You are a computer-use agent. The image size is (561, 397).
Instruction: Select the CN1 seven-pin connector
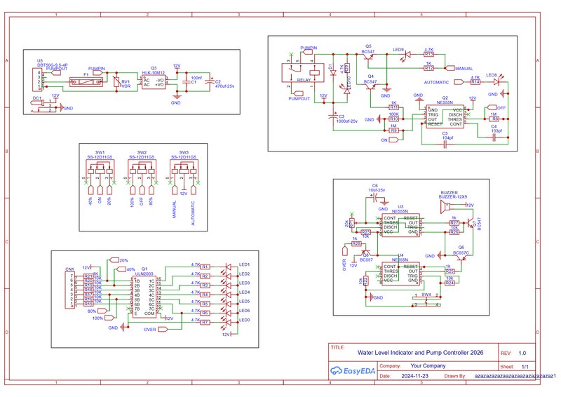(69, 290)
